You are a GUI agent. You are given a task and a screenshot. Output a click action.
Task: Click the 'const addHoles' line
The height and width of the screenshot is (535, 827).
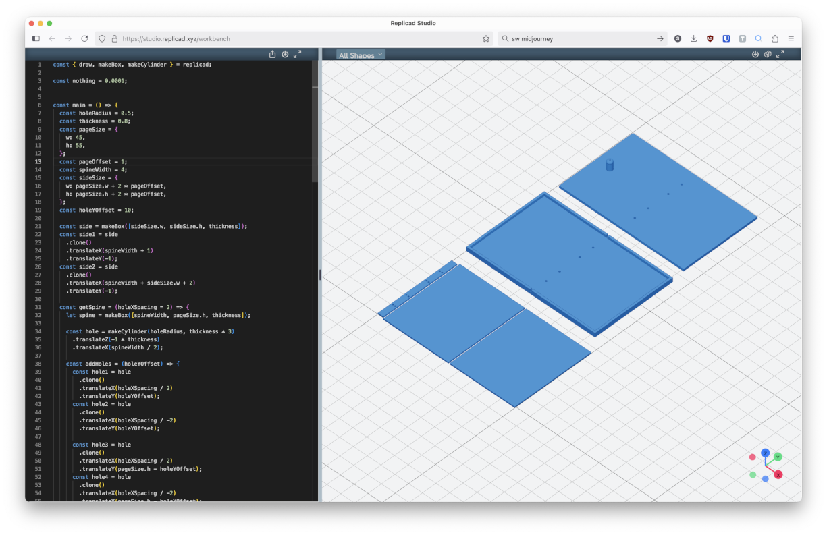coord(122,364)
